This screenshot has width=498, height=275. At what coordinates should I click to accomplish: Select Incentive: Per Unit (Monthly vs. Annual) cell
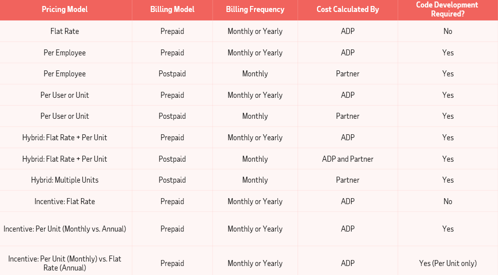tap(64, 229)
